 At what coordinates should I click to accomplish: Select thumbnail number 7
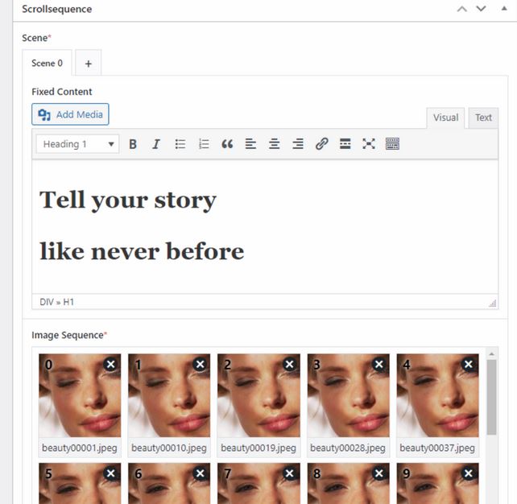click(x=258, y=483)
